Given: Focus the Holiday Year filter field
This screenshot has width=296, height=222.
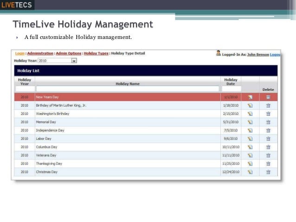Looking at the screenshot, I should point(25,89).
